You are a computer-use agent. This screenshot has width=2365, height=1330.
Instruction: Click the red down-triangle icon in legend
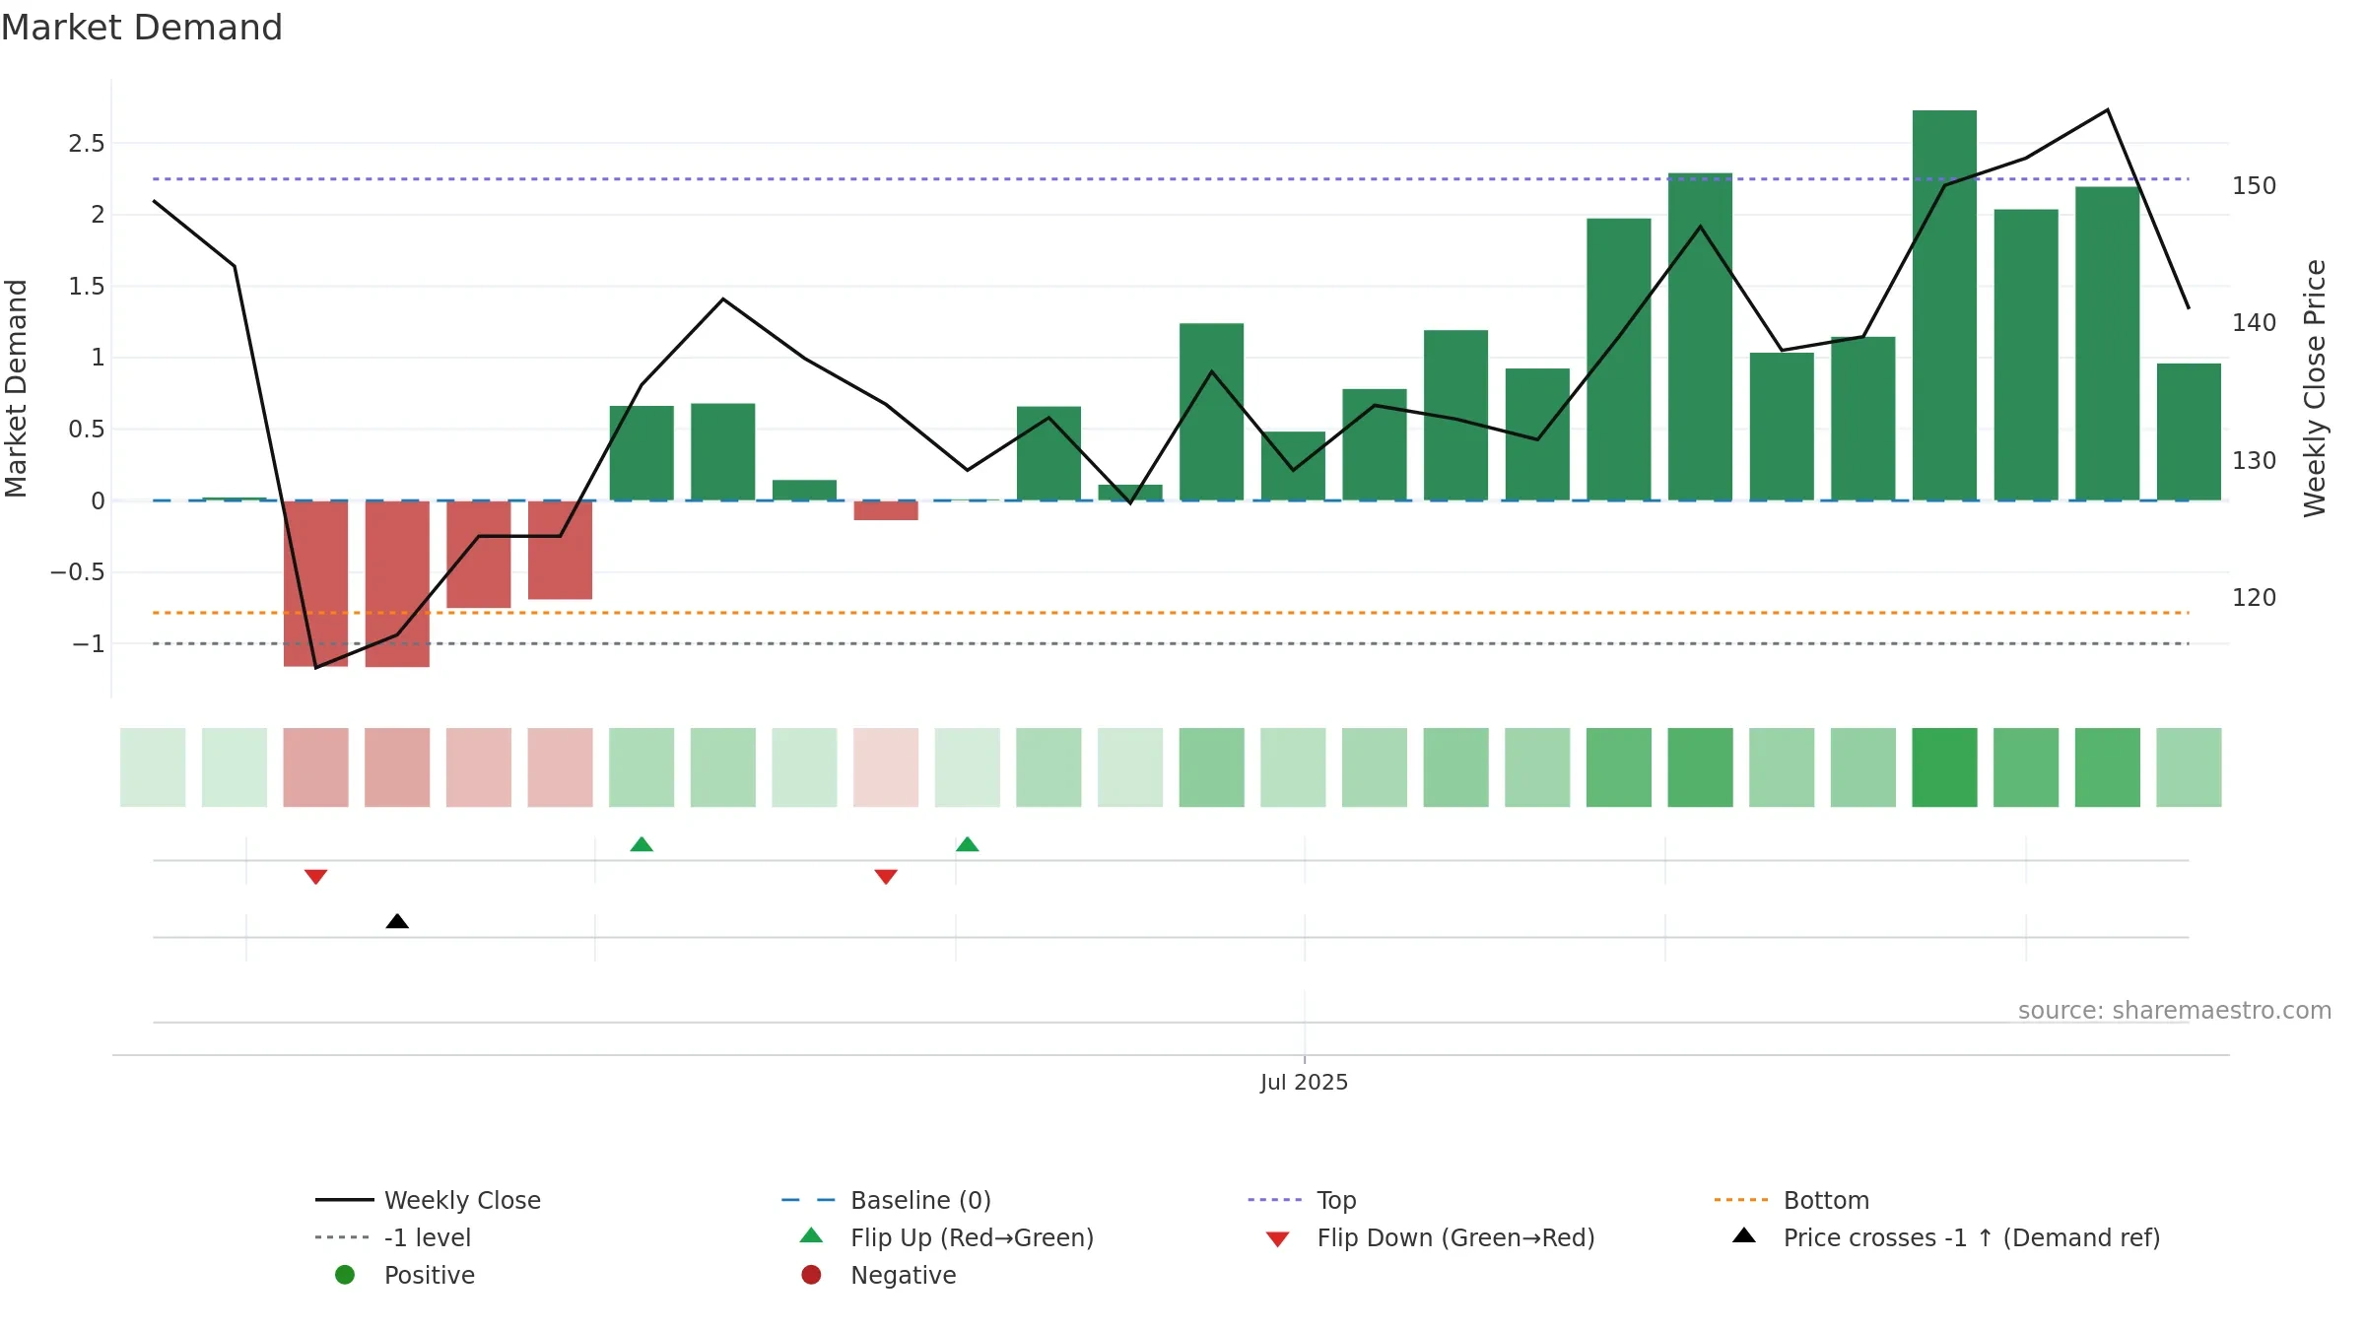coord(1278,1239)
